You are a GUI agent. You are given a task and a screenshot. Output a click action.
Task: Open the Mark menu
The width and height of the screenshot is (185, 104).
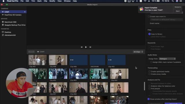pos(39,1)
